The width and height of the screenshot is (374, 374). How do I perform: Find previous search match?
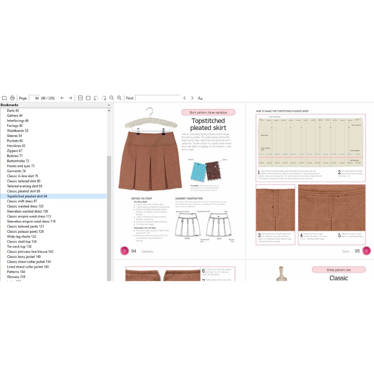tap(184, 98)
